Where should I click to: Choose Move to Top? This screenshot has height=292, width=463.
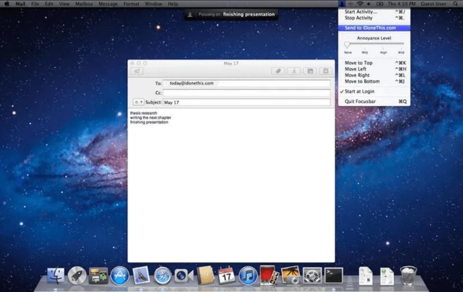374,63
